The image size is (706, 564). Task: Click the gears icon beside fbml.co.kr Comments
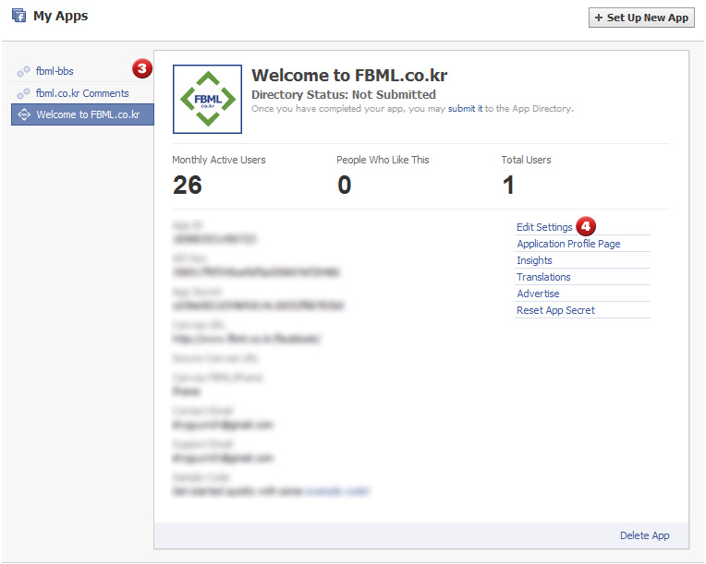click(23, 93)
